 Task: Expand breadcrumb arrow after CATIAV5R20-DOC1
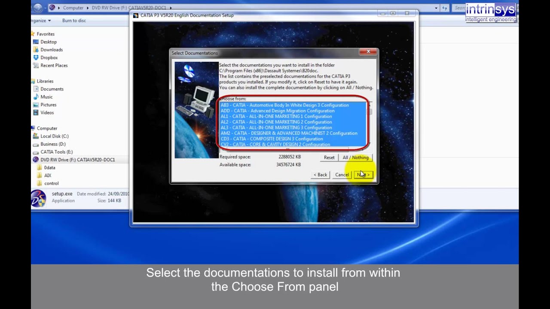[171, 8]
